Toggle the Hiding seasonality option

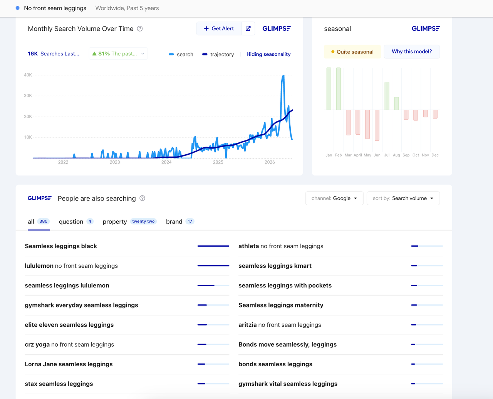click(x=268, y=54)
